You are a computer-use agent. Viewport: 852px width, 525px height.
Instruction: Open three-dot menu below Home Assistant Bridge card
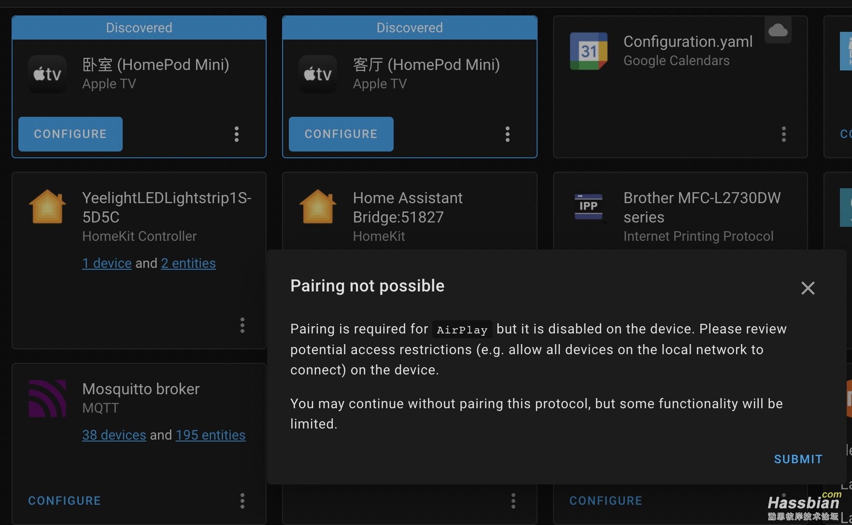[x=513, y=501]
